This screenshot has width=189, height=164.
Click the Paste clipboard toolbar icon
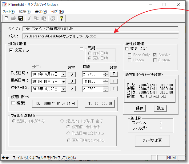point(44,19)
